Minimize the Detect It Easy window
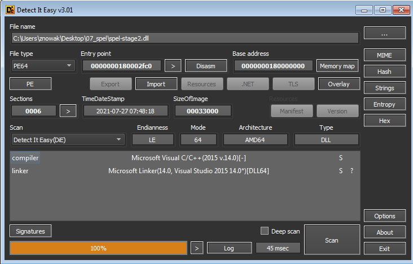 pos(364,10)
